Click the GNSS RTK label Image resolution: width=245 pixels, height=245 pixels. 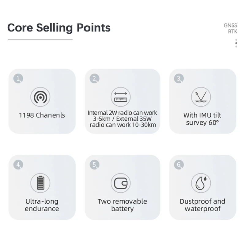(x=230, y=28)
